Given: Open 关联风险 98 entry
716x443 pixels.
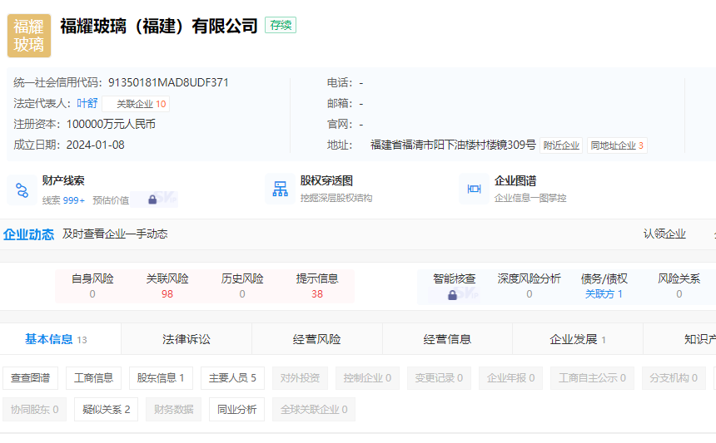Looking at the screenshot, I should 167,286.
